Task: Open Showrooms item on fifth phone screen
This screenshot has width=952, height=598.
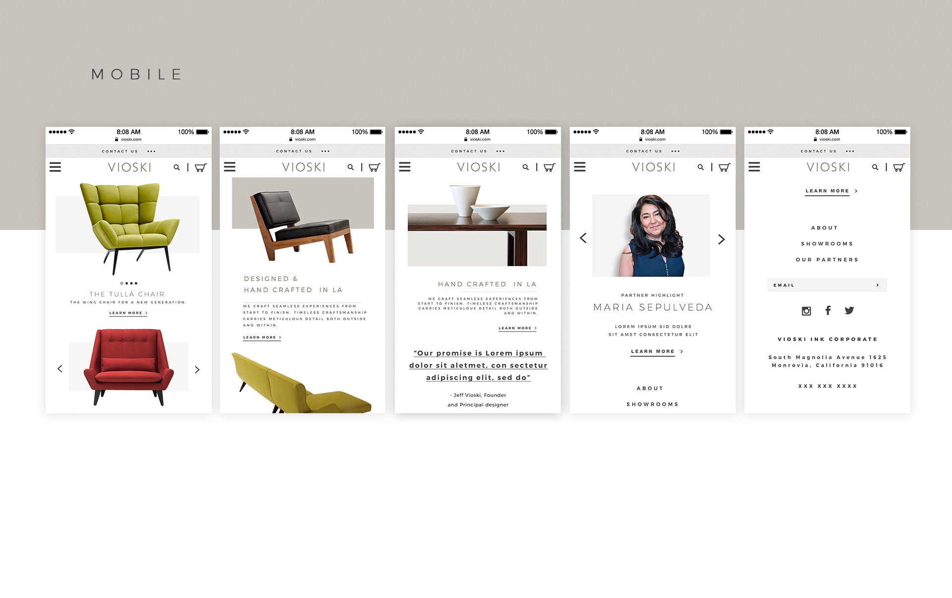Action: [827, 244]
